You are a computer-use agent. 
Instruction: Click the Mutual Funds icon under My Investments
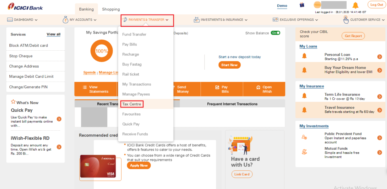(304, 151)
